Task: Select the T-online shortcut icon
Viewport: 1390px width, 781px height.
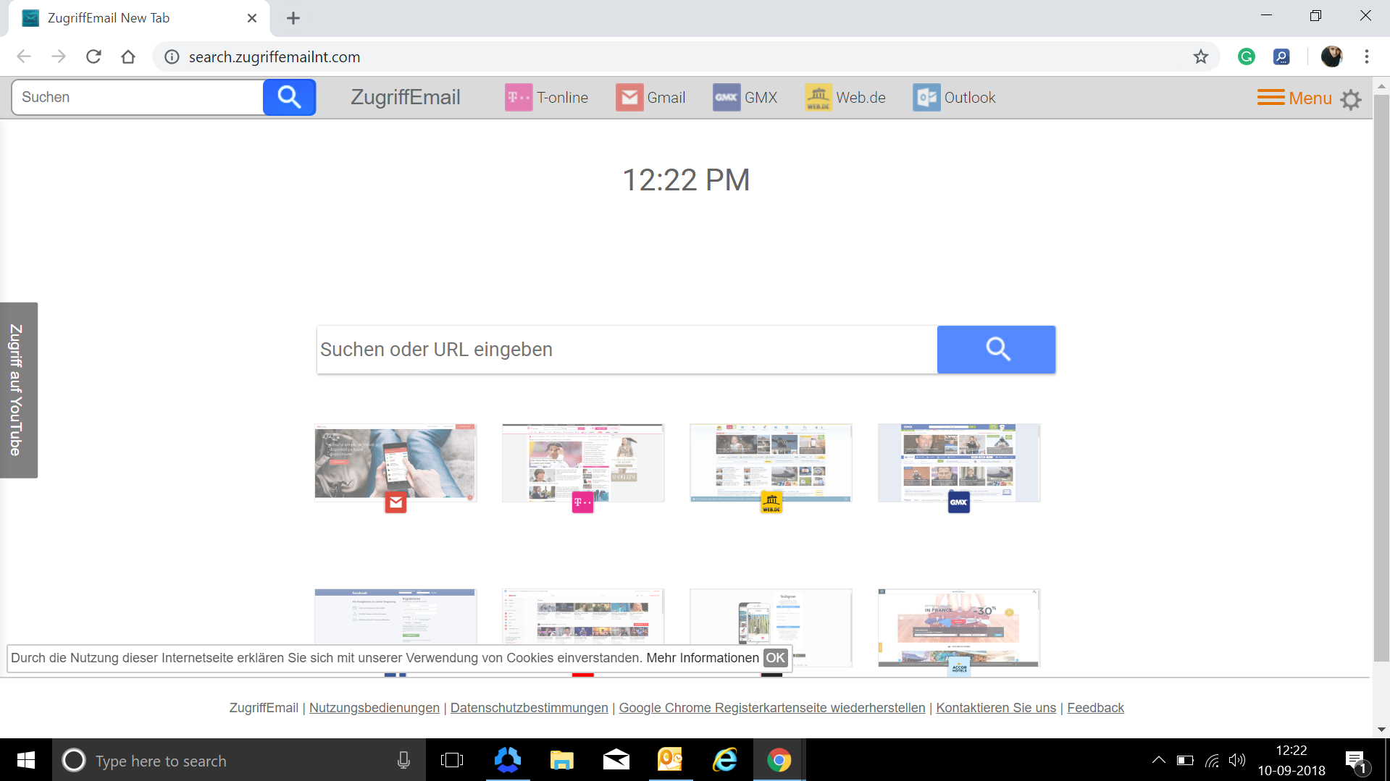Action: pyautogui.click(x=517, y=97)
